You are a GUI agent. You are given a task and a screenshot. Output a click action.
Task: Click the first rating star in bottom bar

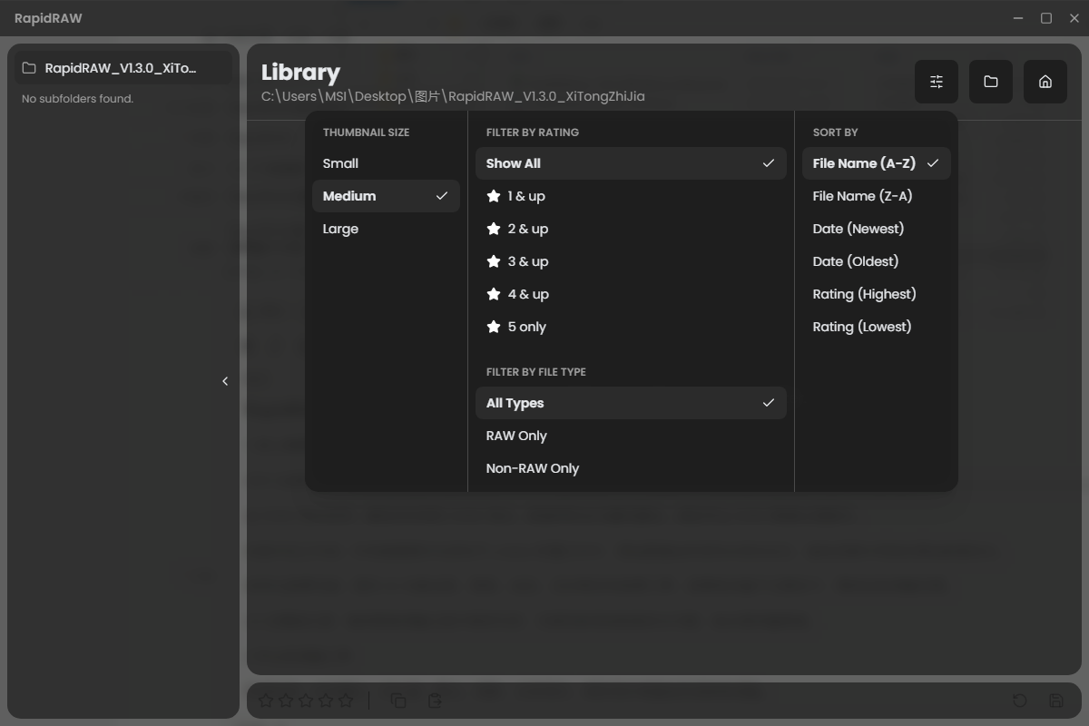(x=266, y=701)
